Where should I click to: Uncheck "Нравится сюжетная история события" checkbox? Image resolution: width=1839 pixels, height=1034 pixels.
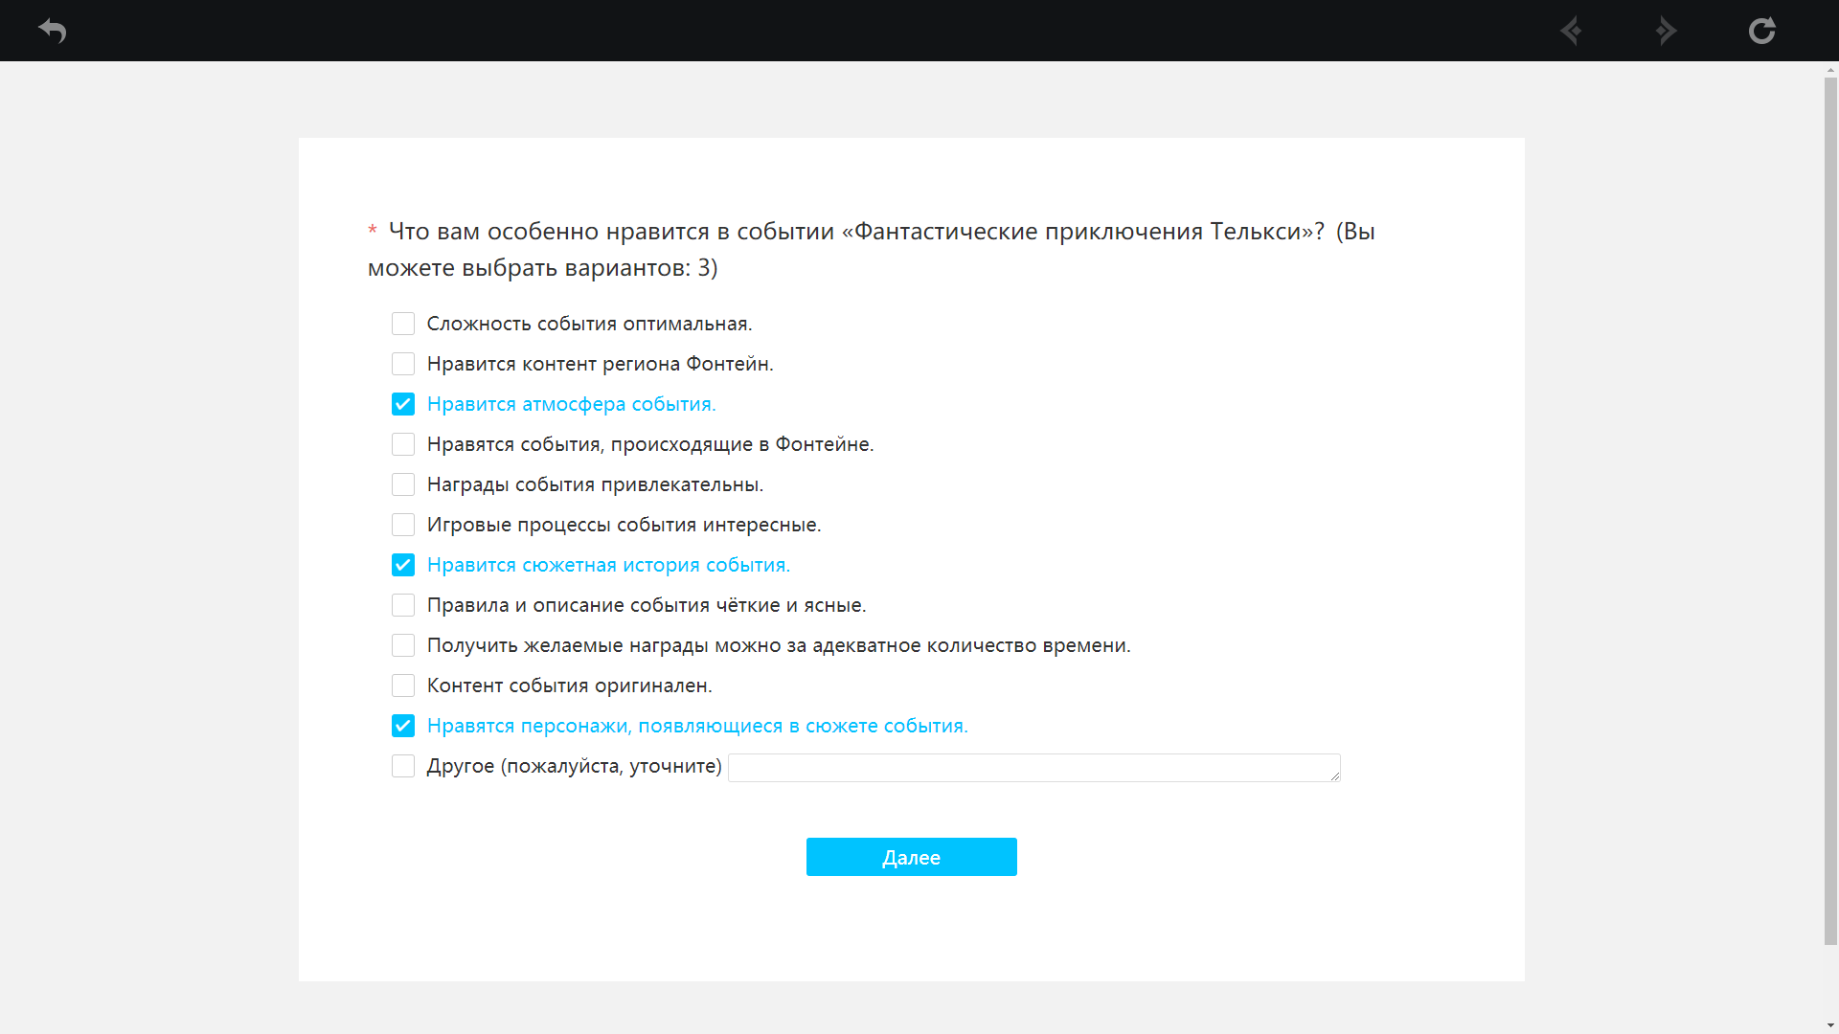point(403,565)
